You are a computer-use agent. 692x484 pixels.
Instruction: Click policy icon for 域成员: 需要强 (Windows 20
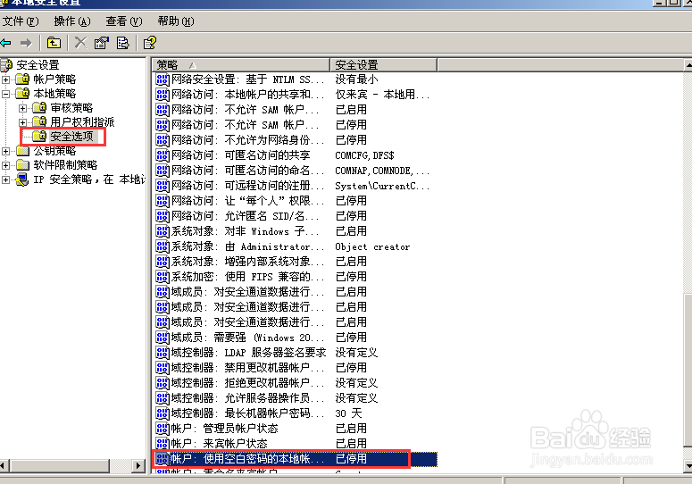click(x=163, y=338)
